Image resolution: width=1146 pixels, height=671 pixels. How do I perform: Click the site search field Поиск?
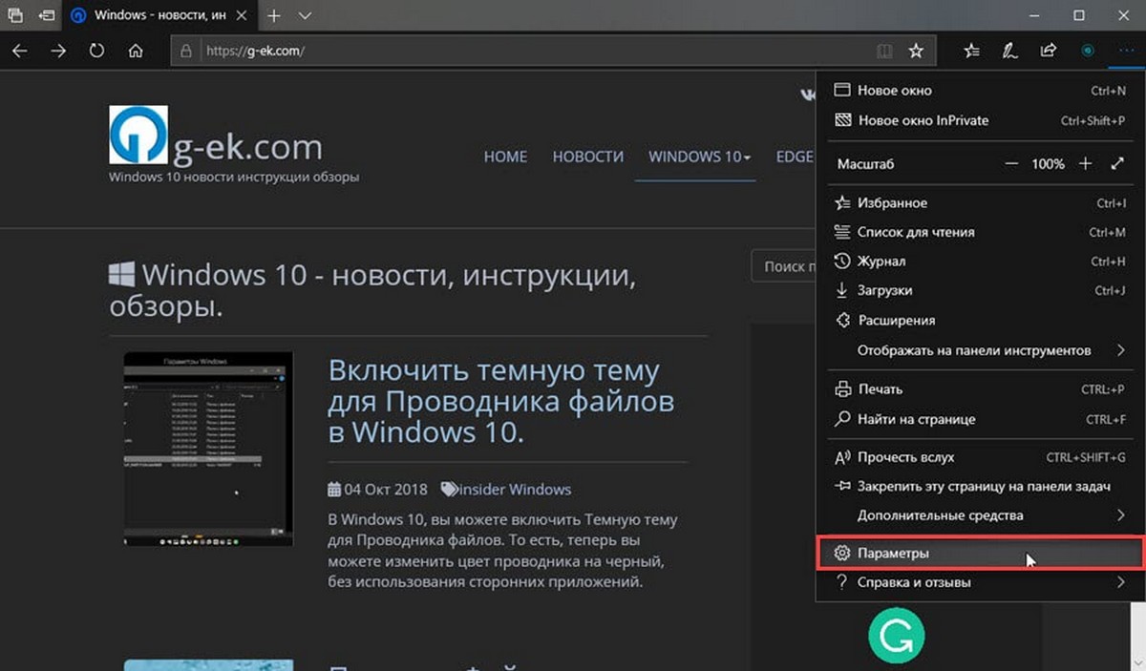784,267
